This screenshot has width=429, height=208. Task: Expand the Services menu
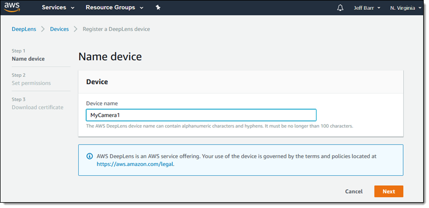click(x=58, y=7)
